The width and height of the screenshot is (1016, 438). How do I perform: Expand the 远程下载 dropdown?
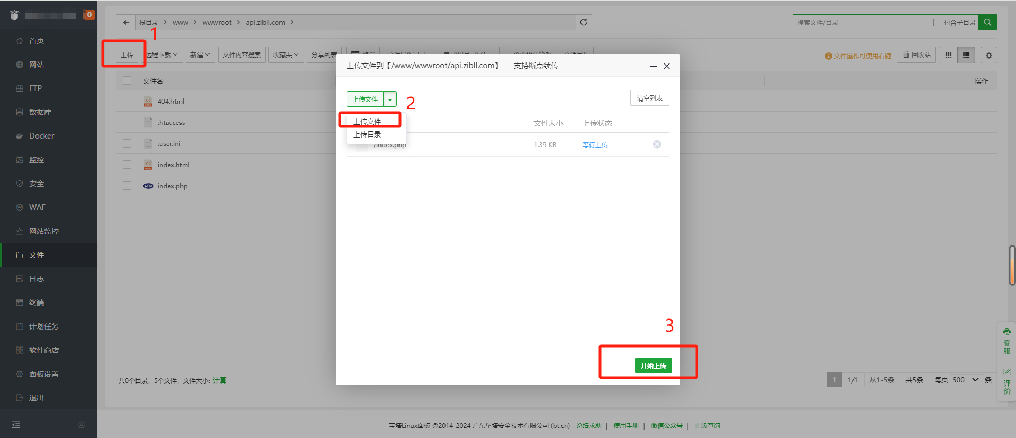pyautogui.click(x=162, y=55)
